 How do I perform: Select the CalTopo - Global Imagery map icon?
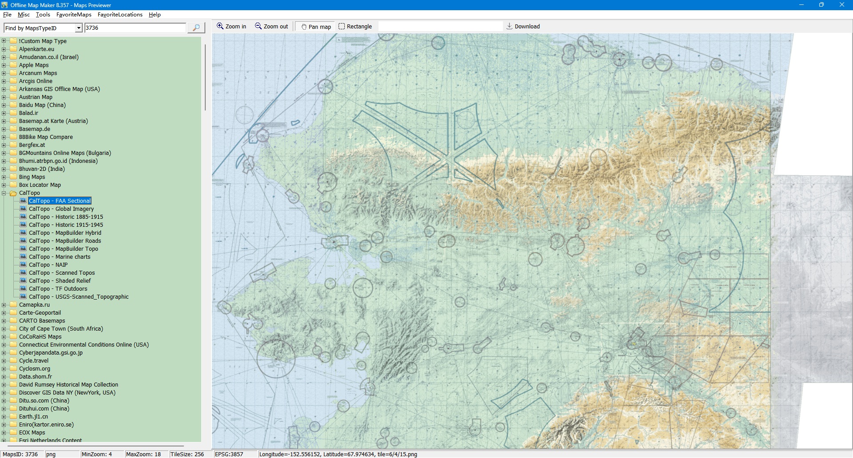tap(24, 209)
